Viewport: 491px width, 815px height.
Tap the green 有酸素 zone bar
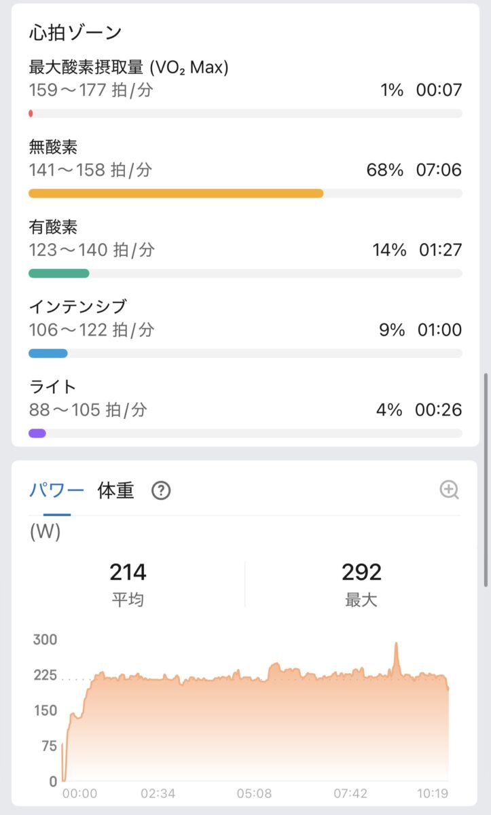59,274
